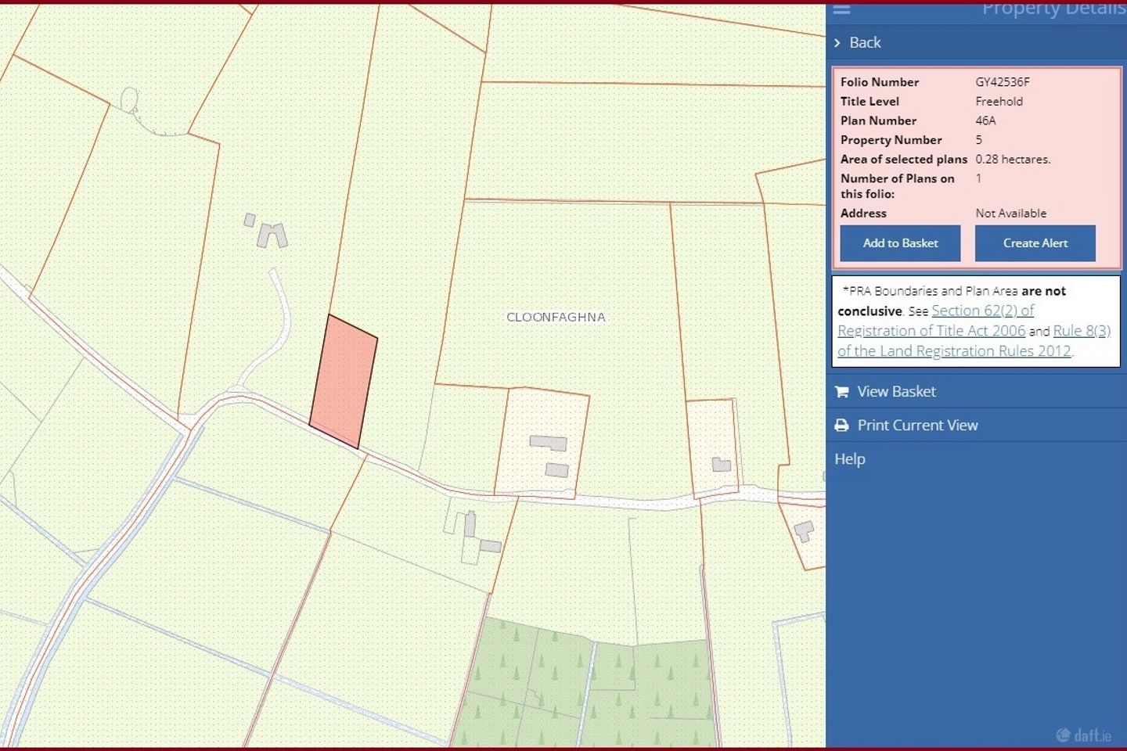
Task: Click the 0.28 hectares area value
Action: pyautogui.click(x=1013, y=160)
